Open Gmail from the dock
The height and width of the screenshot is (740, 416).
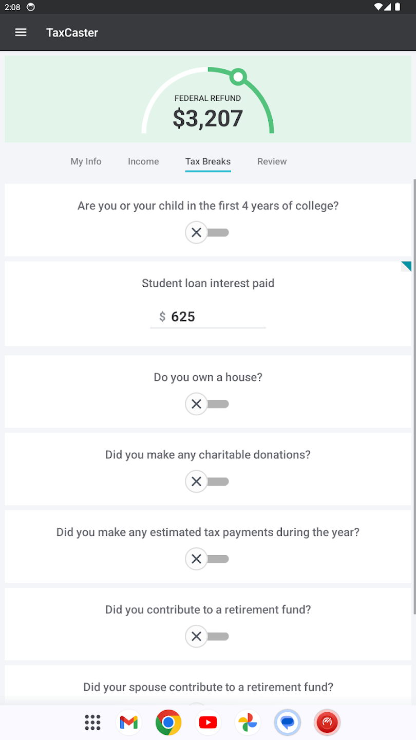tap(128, 723)
